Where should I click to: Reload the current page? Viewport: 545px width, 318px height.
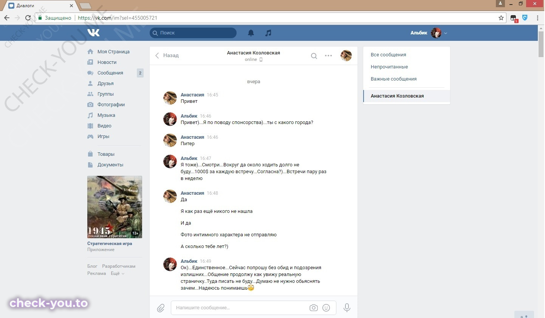28,18
